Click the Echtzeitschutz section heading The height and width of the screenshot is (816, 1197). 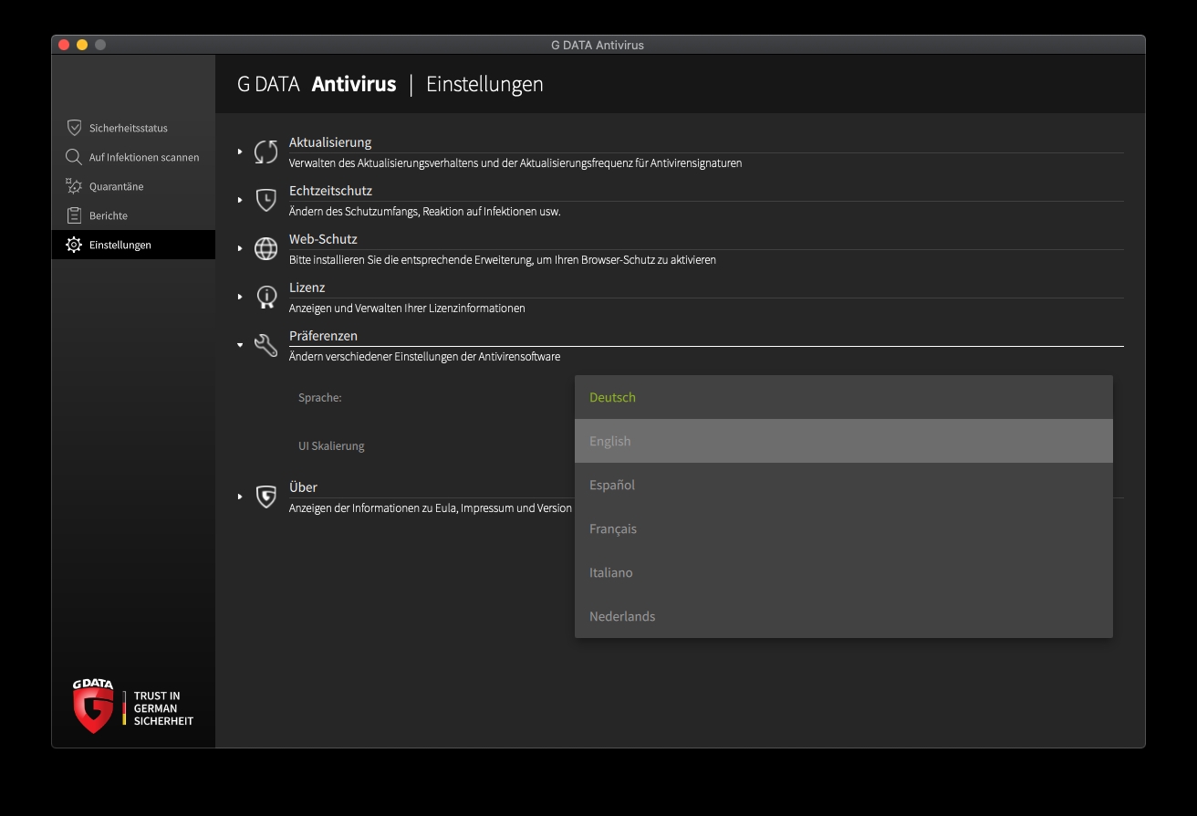(330, 191)
